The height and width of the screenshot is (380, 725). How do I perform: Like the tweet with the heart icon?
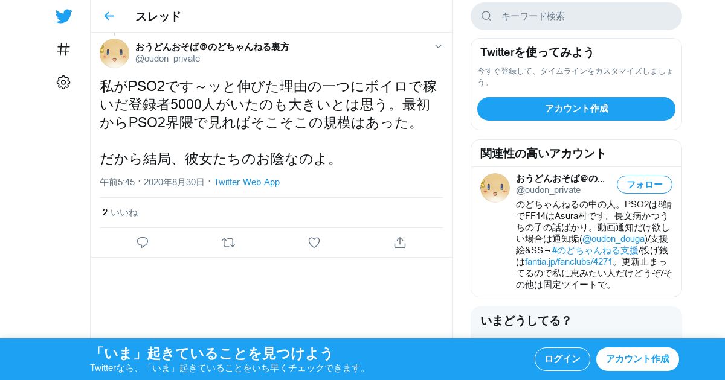click(314, 242)
